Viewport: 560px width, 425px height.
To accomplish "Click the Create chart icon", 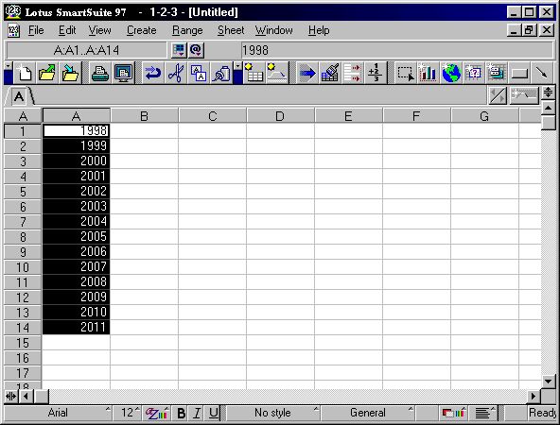I will pyautogui.click(x=428, y=73).
